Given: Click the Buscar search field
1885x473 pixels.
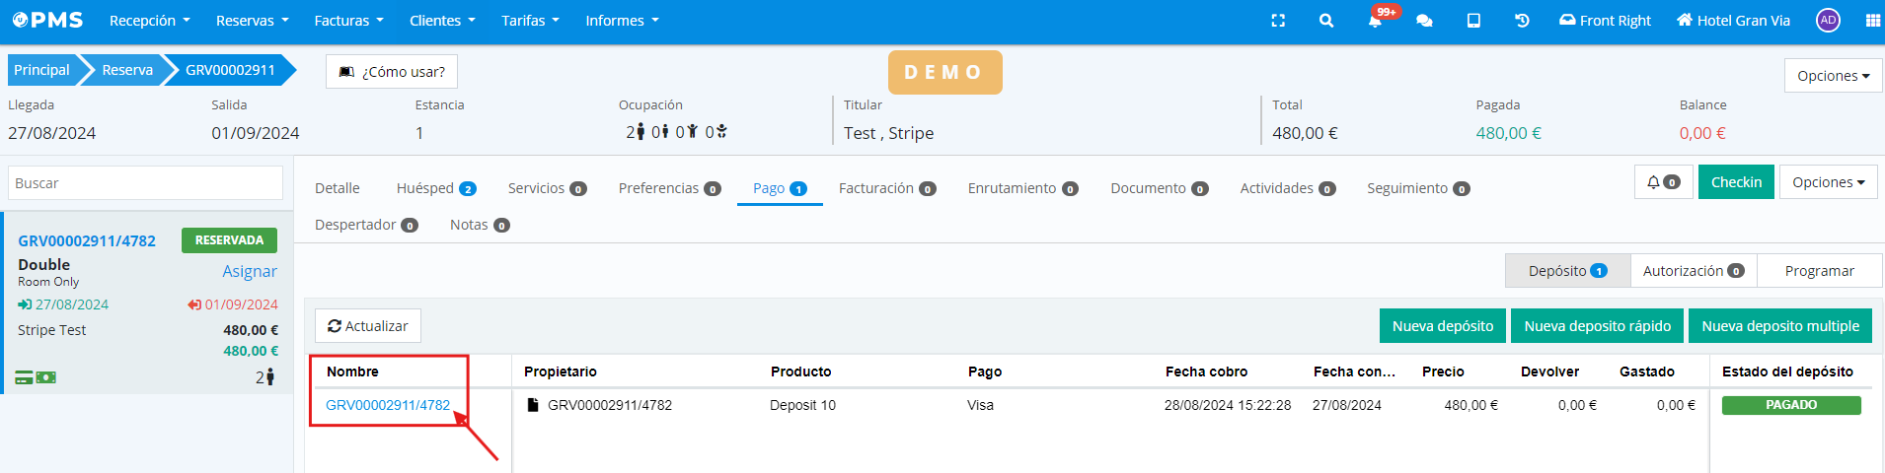Looking at the screenshot, I should (146, 183).
